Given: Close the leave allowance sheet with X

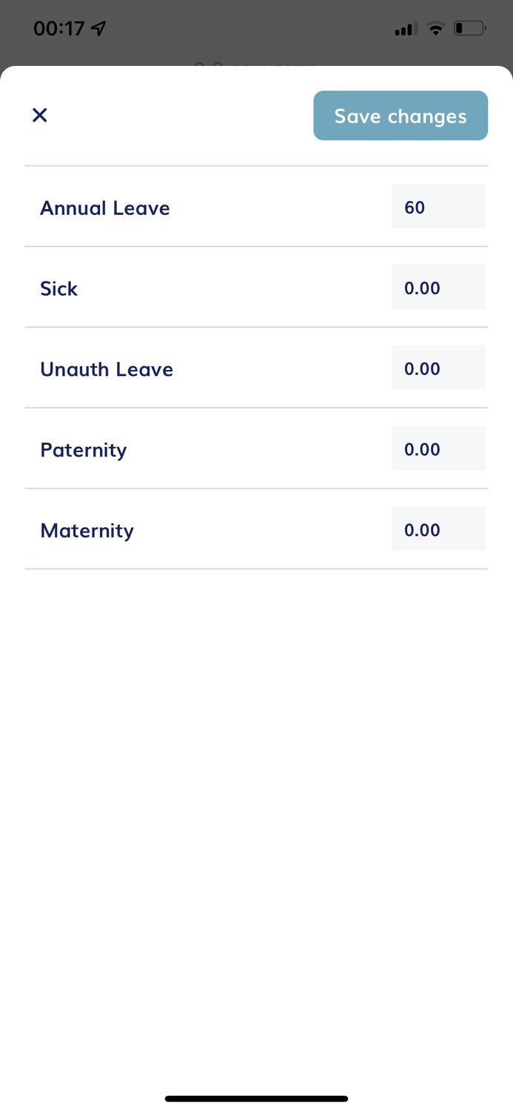Looking at the screenshot, I should tap(40, 115).
